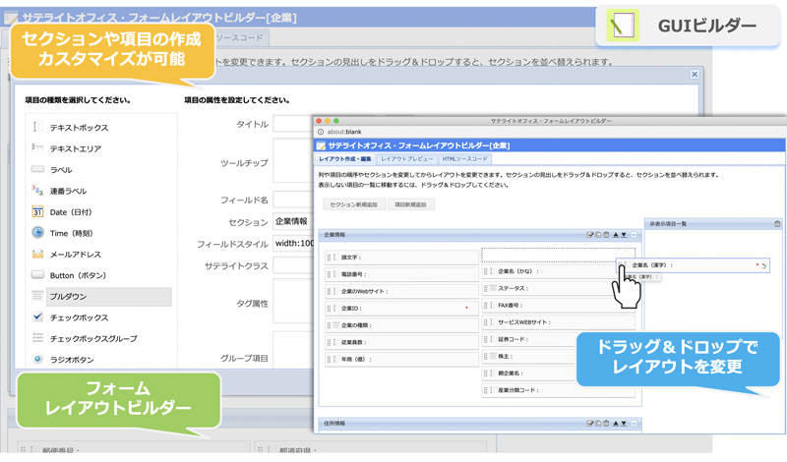Screen dimensions: 787x462
Task: Select the 株主 field row
Action: click(528, 356)
